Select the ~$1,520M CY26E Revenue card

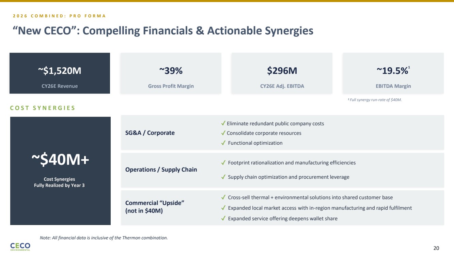60,73
